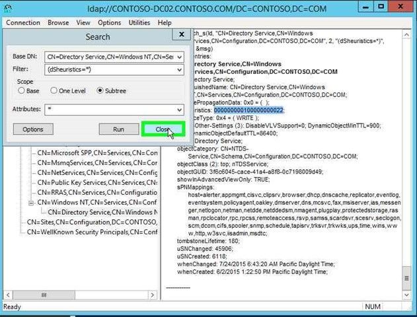Click the LDP application icon in title bar
This screenshot has height=317, width=417.
pos(8,8)
